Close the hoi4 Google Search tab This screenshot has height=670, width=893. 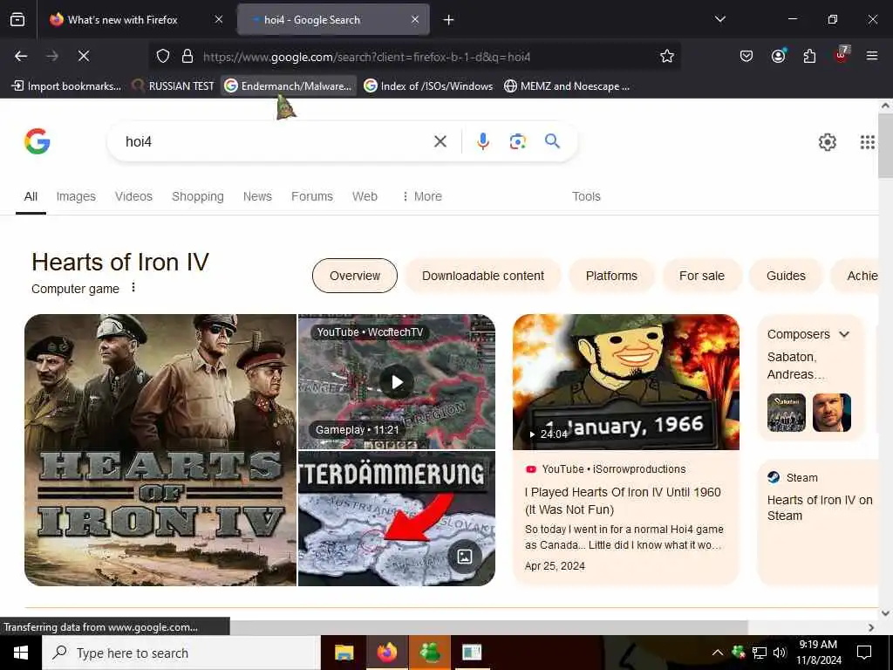pyautogui.click(x=415, y=20)
